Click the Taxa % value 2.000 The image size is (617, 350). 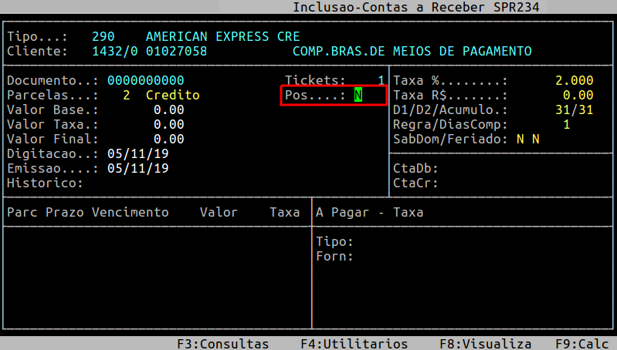pyautogui.click(x=574, y=81)
